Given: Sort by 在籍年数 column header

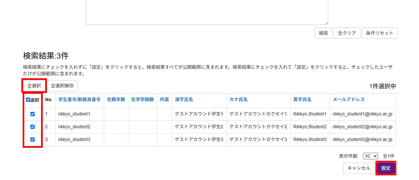Looking at the screenshot, I should pyautogui.click(x=116, y=100).
